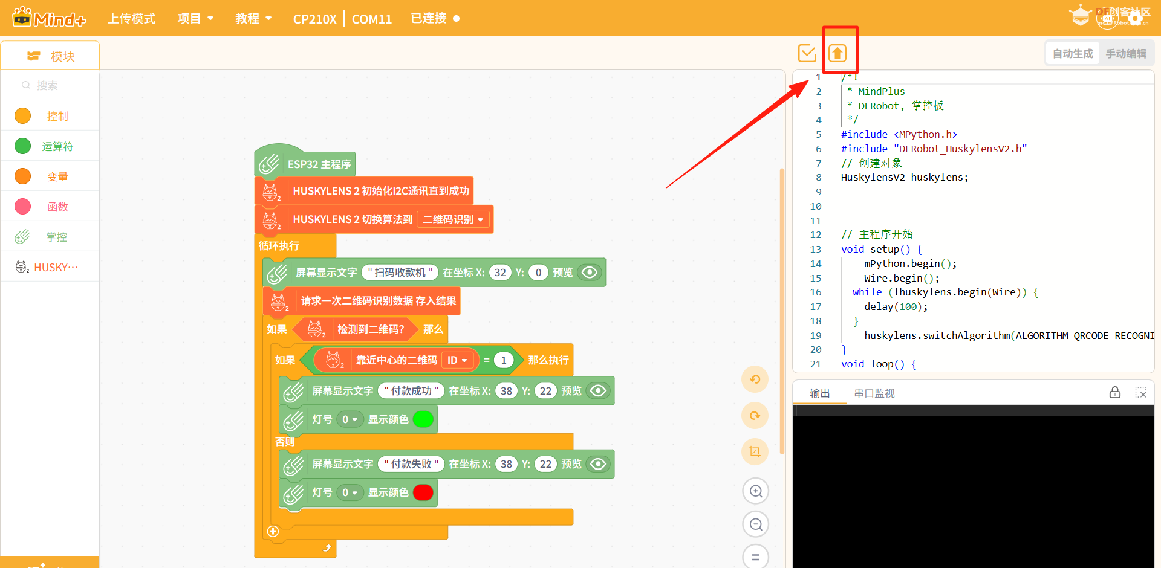Clear the output console

(1141, 393)
